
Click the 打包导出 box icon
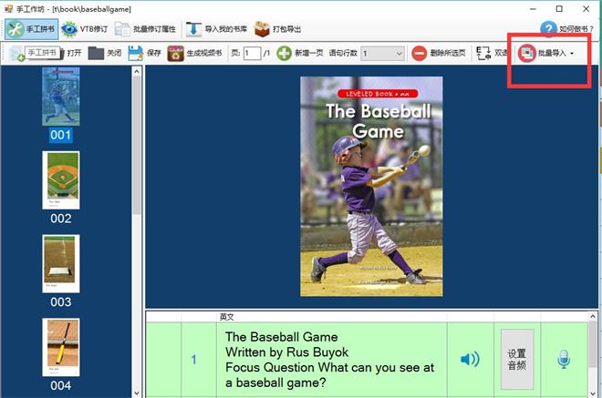click(262, 29)
